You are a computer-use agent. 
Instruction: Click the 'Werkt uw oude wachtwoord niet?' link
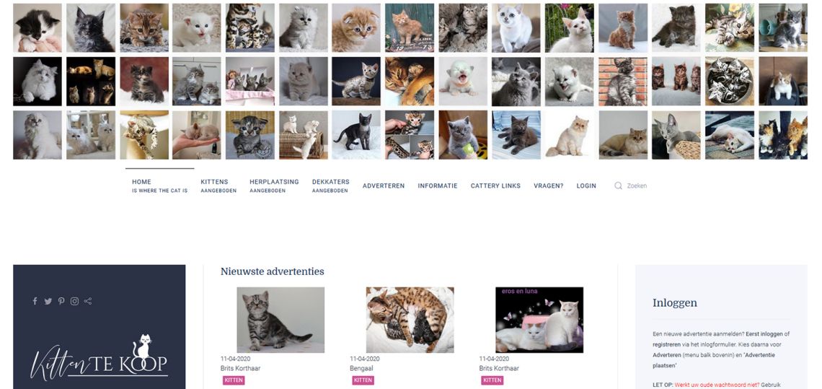[717, 385]
